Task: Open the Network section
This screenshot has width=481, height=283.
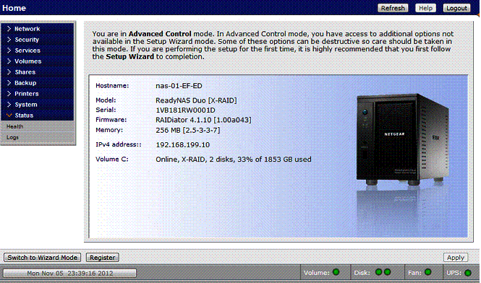Action: point(27,29)
